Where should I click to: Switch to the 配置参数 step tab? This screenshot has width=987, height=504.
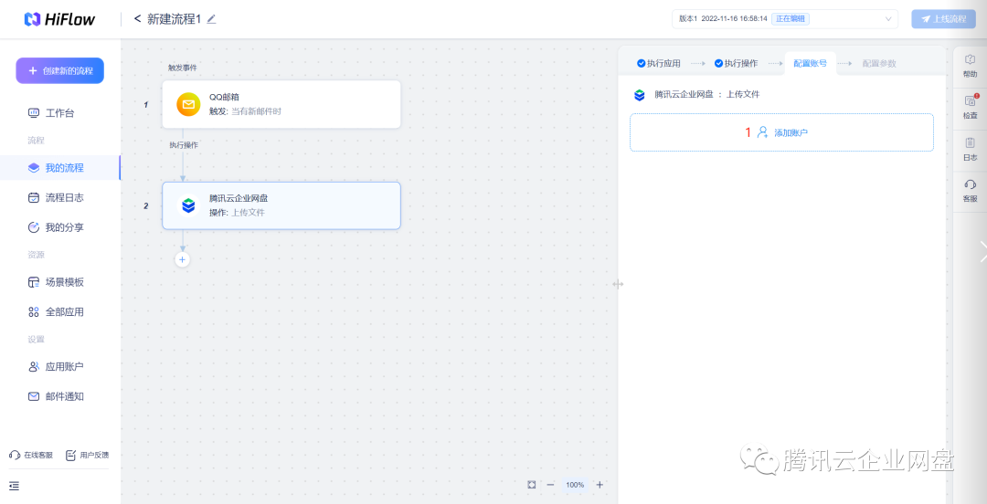(x=879, y=64)
